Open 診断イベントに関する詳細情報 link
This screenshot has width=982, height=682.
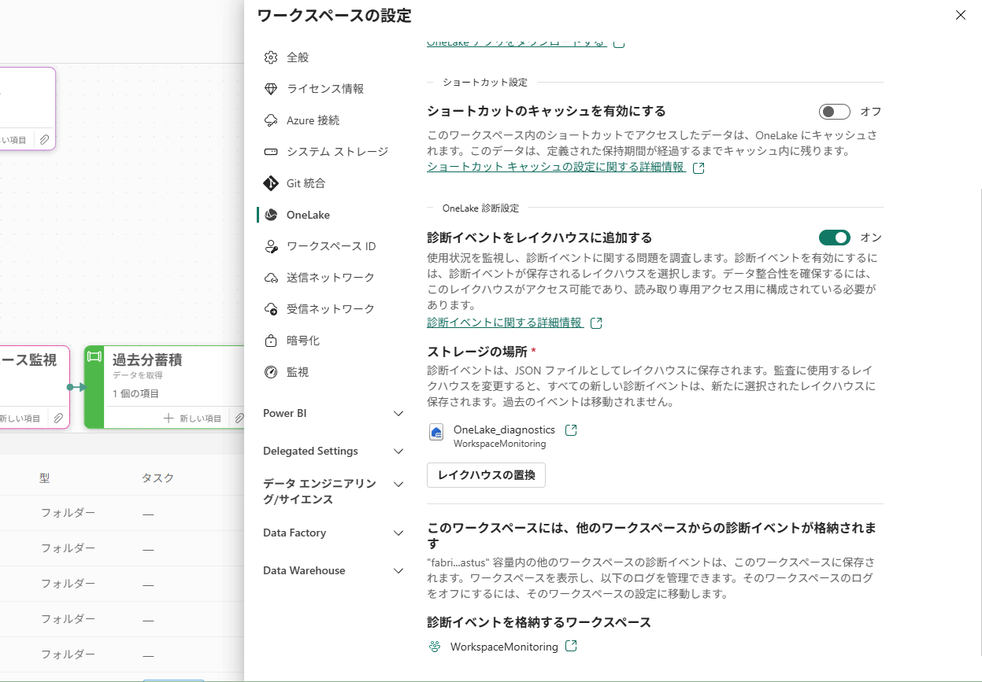[x=505, y=323]
